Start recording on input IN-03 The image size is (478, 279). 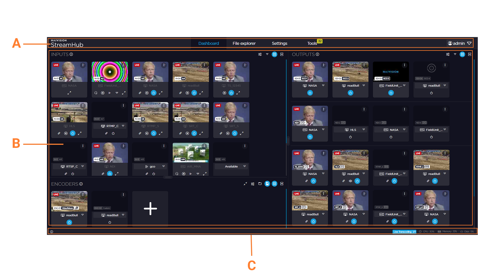click(x=147, y=93)
